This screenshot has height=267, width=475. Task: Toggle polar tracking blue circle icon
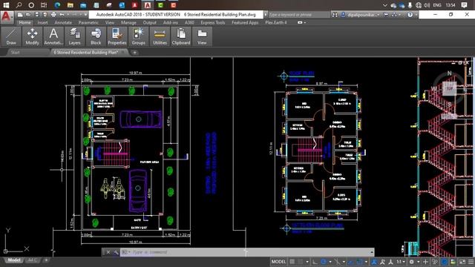[324, 262]
